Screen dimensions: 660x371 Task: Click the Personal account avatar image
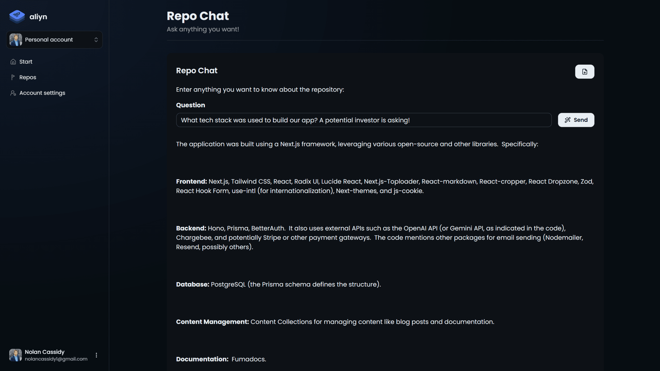click(16, 40)
